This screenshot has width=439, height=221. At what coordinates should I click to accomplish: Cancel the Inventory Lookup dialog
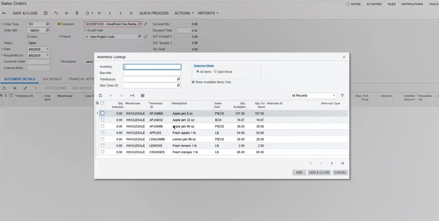pos(340,172)
